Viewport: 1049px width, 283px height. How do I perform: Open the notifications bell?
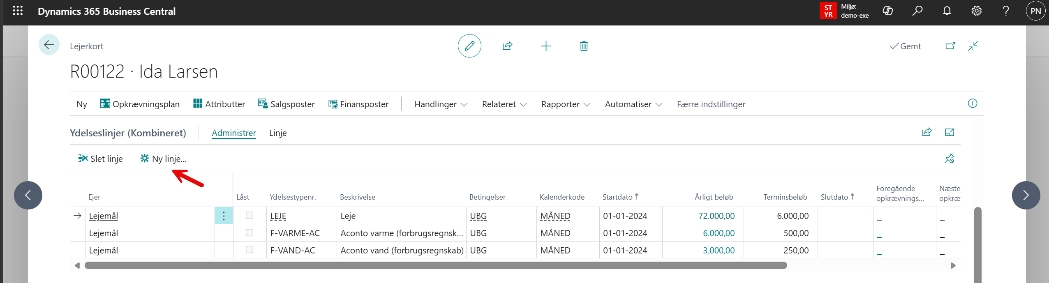click(x=947, y=11)
